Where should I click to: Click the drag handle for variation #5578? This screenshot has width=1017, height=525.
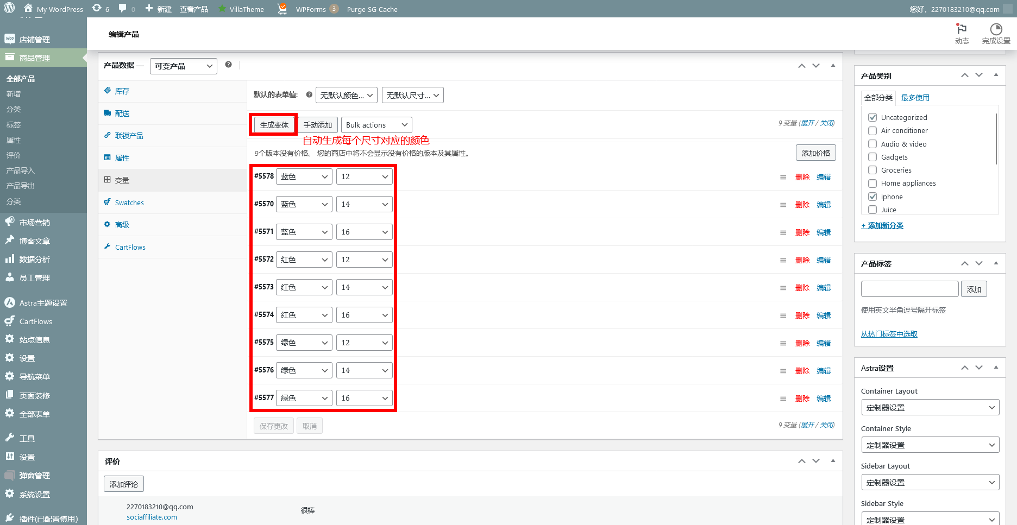point(783,177)
